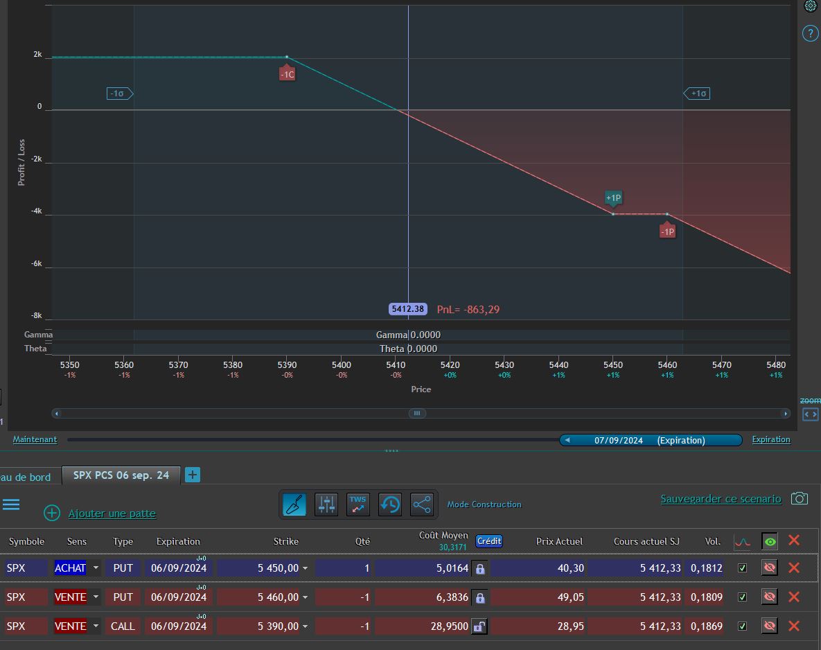The width and height of the screenshot is (821, 650).
Task: Add a new tab with the plus button
Action: 193,475
